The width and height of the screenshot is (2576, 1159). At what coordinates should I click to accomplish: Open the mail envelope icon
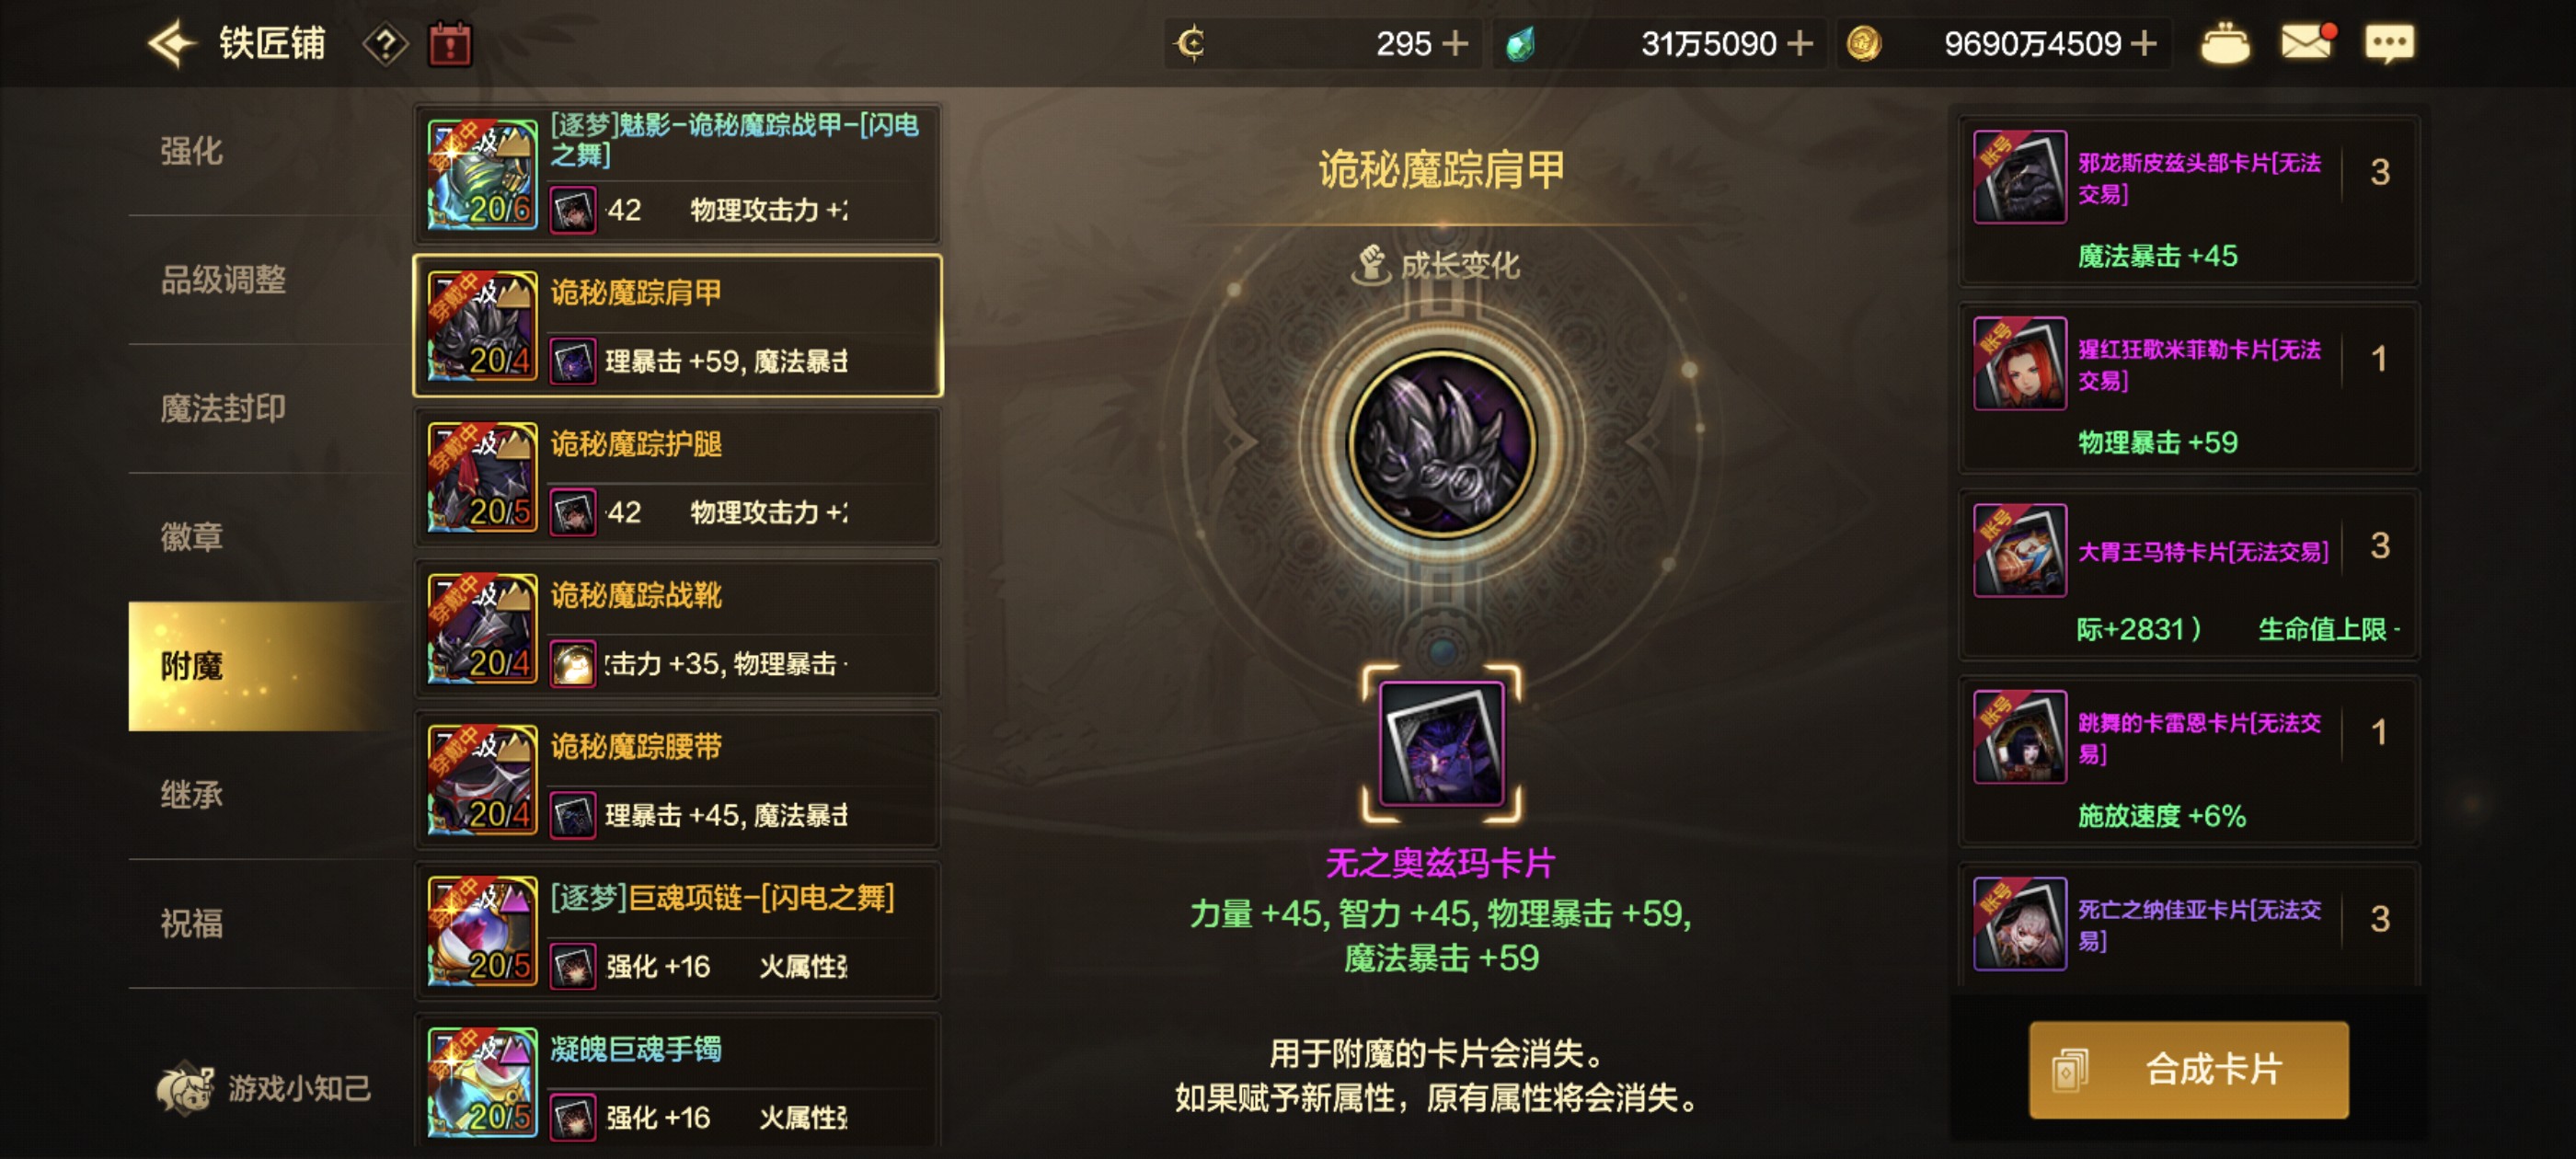pos(2306,43)
